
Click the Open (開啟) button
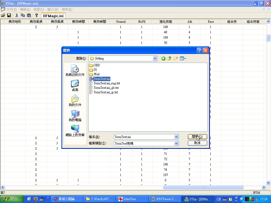tap(197, 137)
